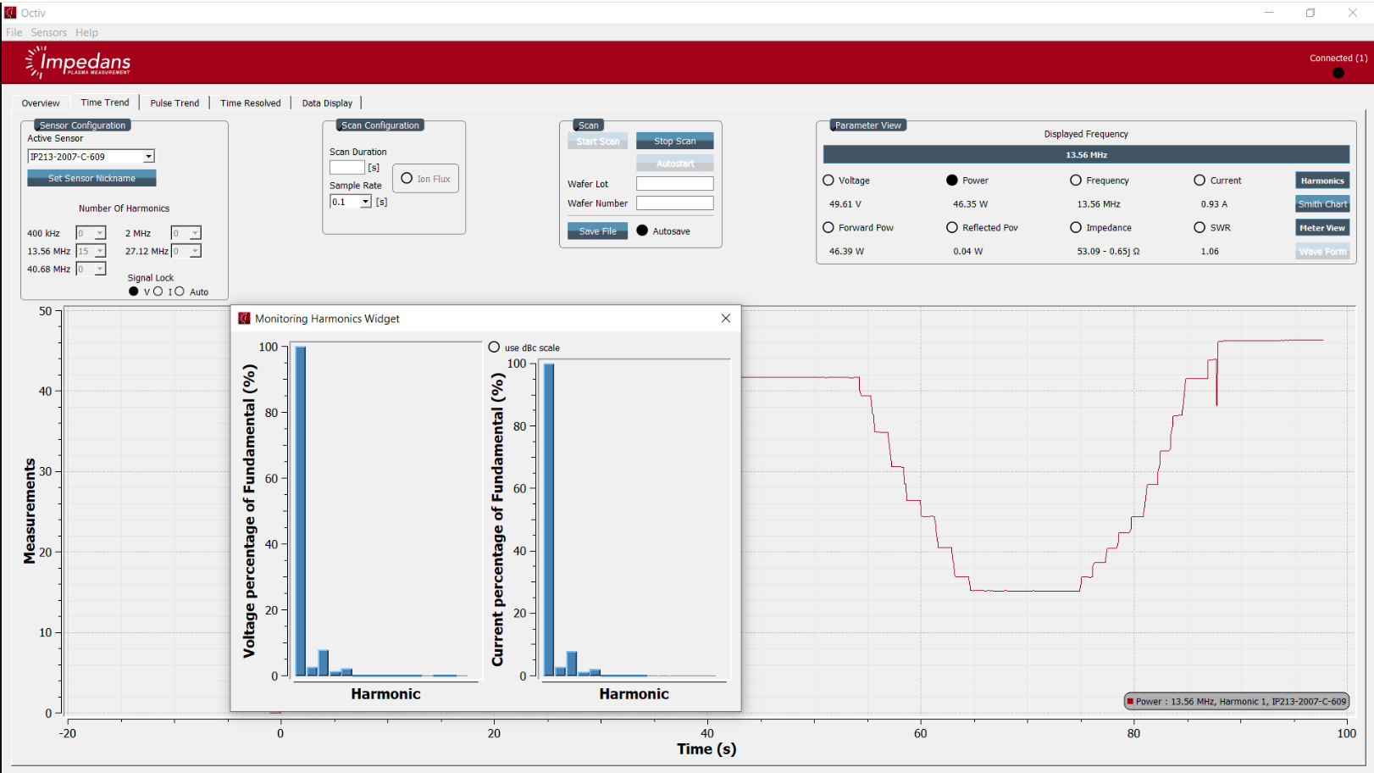Image resolution: width=1374 pixels, height=773 pixels.
Task: Click the red Power legend marker
Action: click(1130, 702)
